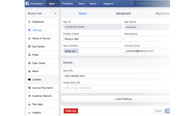
Task: Switch to the Migrations tab
Action: [x=163, y=14]
